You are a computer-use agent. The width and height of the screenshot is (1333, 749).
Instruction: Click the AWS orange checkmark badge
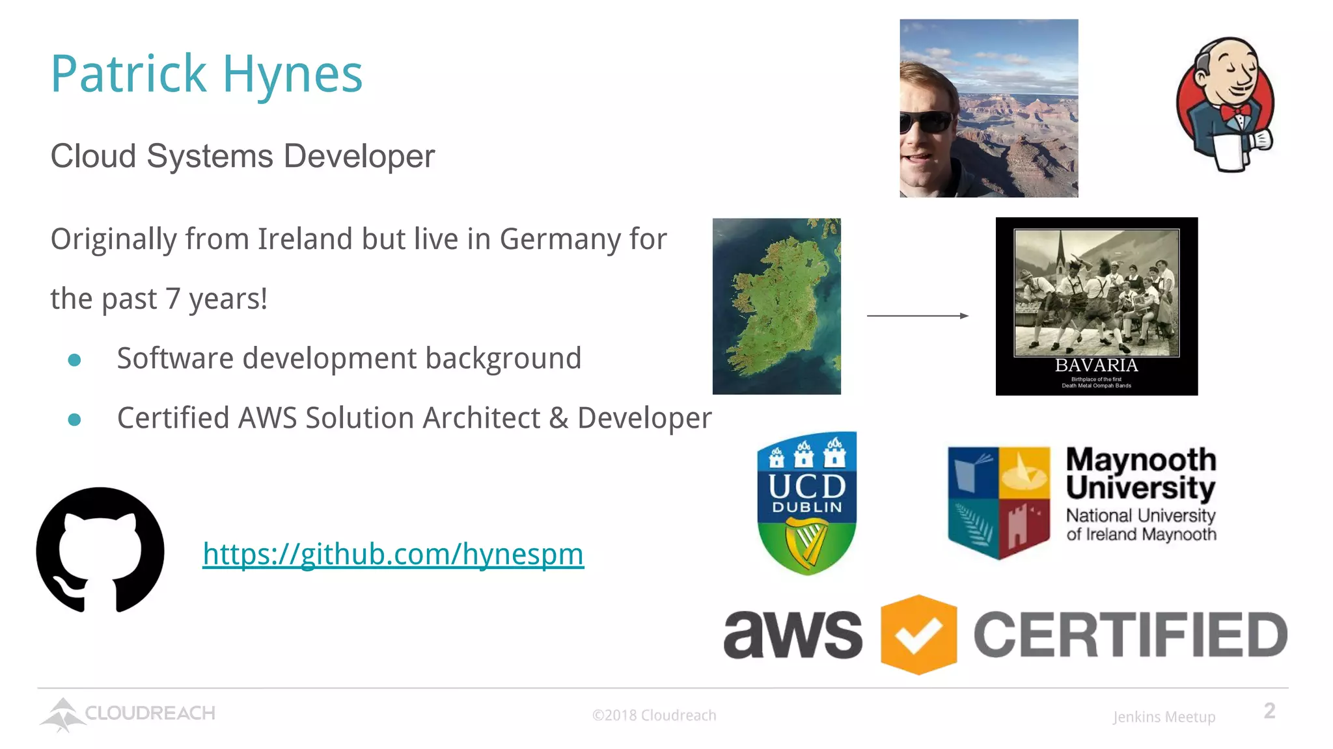[x=918, y=635]
